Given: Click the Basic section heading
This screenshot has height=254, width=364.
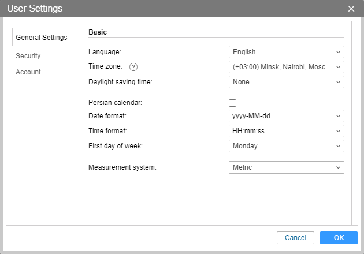Looking at the screenshot, I should click(98, 33).
